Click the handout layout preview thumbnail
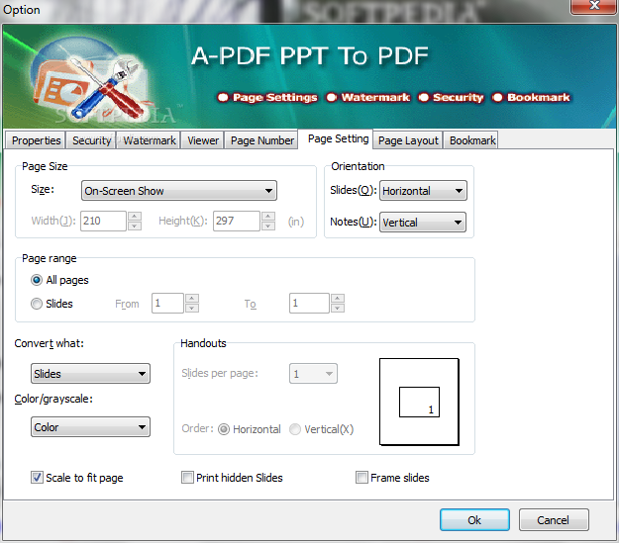The image size is (619, 543). point(419,402)
